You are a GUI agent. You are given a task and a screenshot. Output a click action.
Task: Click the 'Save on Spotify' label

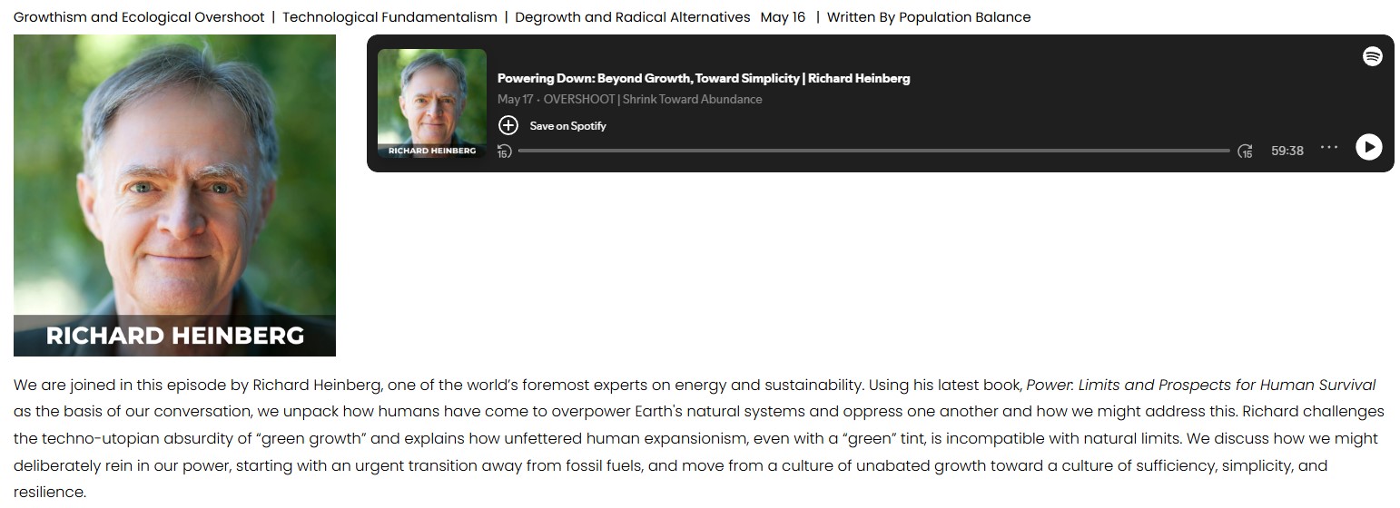pos(567,126)
